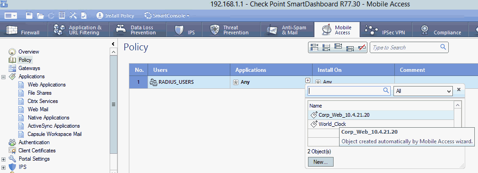Select Overview in navigation tree
Viewport: 478px width, 173px height.
pyautogui.click(x=29, y=52)
